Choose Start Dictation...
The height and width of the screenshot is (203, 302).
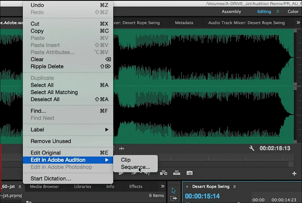pos(68,178)
